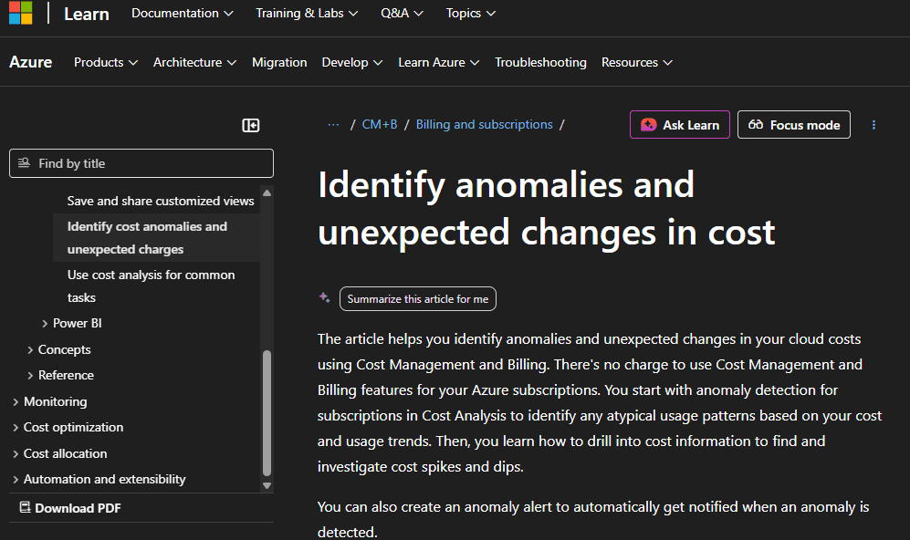Screen dimensions: 910x540
Task: Open Billing and subscriptions breadcrumb link
Action: (484, 125)
